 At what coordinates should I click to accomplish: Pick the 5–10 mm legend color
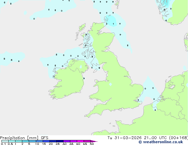tap(32, 141)
